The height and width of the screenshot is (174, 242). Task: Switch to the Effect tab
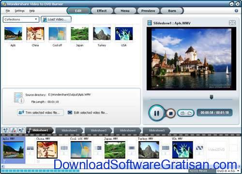(x=102, y=11)
